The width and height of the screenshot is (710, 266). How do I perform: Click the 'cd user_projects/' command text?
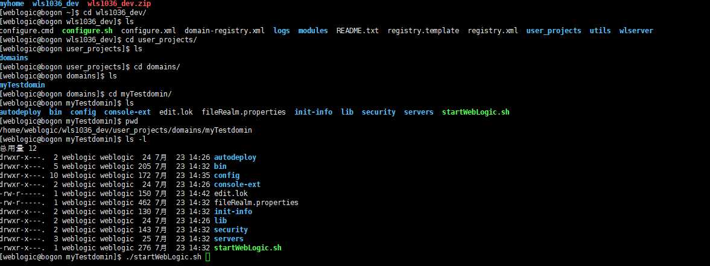click(161, 40)
